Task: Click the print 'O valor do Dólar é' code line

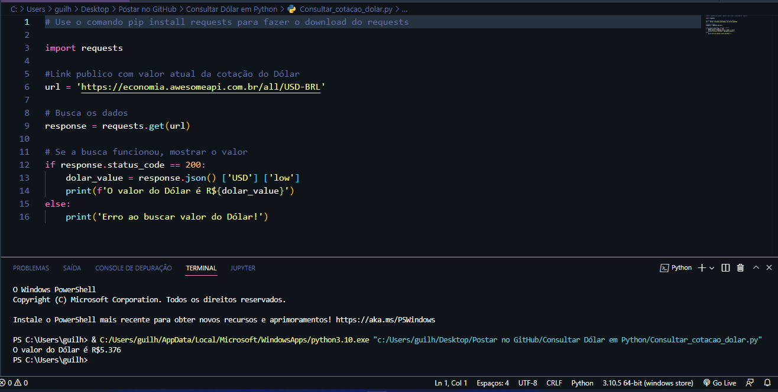Action: pos(180,191)
